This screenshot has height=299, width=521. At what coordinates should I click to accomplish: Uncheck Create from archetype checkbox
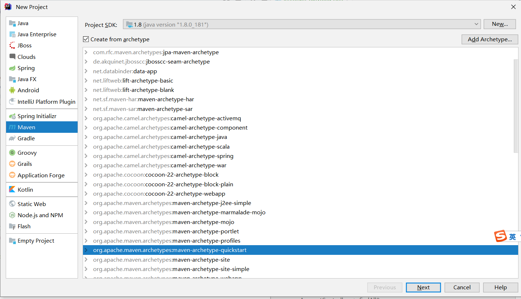86,39
